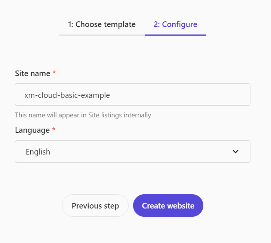The width and height of the screenshot is (271, 243).
Task: Click the xm-cloud-basic-example text in field
Action: point(67,95)
